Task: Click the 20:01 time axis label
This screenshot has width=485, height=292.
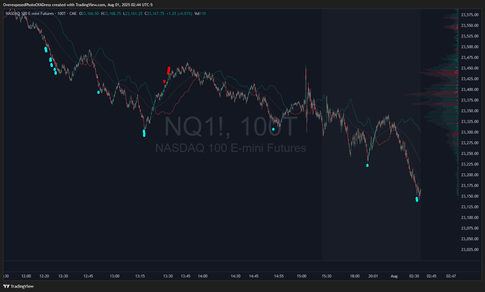Action: [x=373, y=276]
